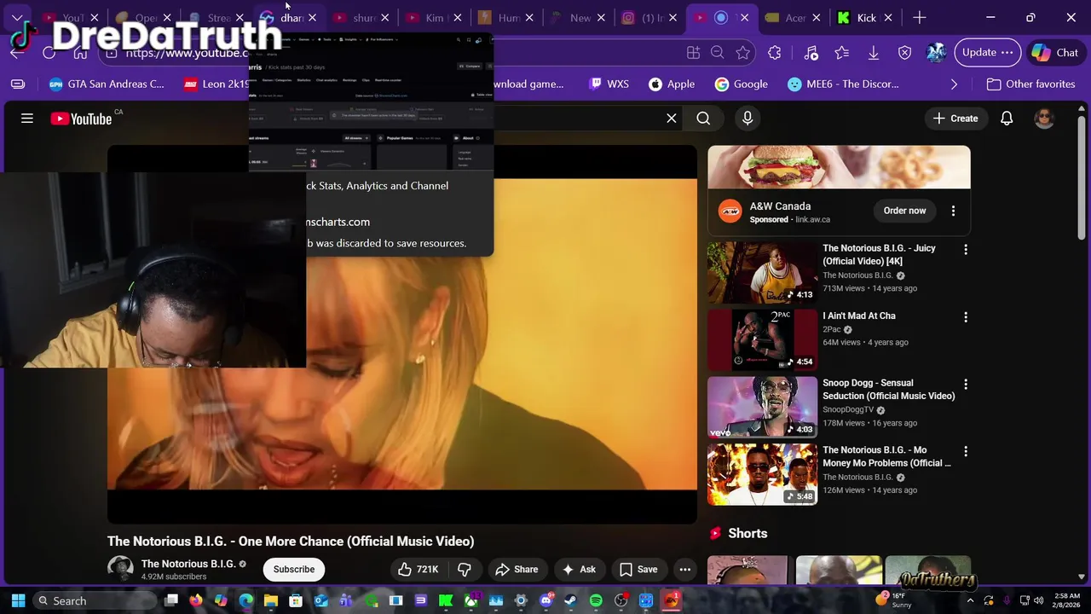
Task: Open YouTube notifications bell
Action: point(1007,119)
